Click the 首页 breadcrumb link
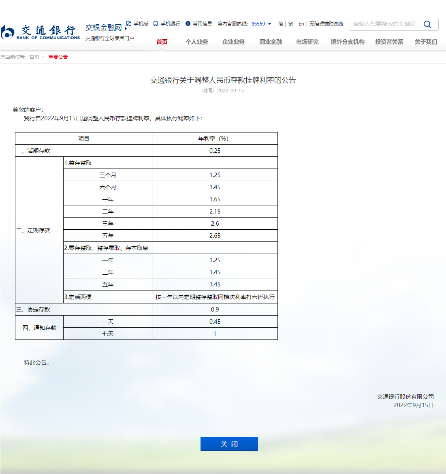 coord(34,57)
